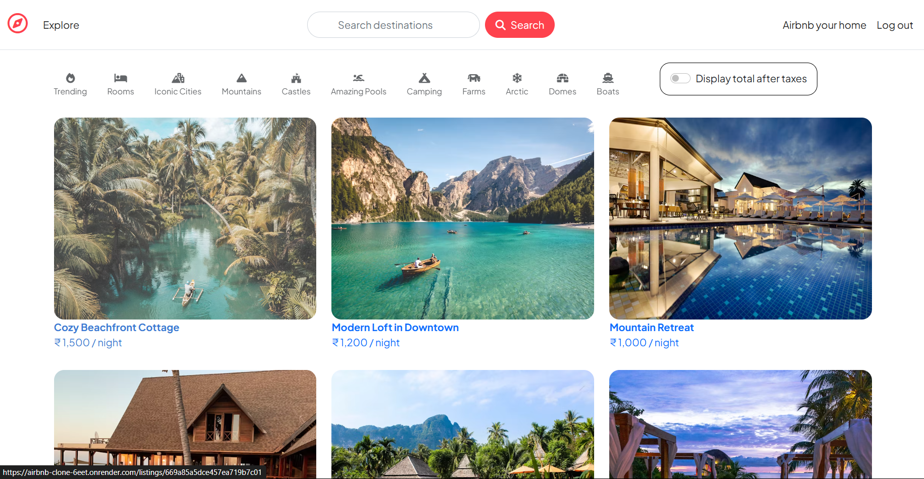Open the sunset cabana listing photo

[741, 424]
